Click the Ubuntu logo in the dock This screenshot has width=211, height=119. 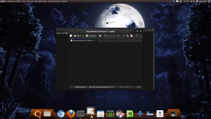37,114
